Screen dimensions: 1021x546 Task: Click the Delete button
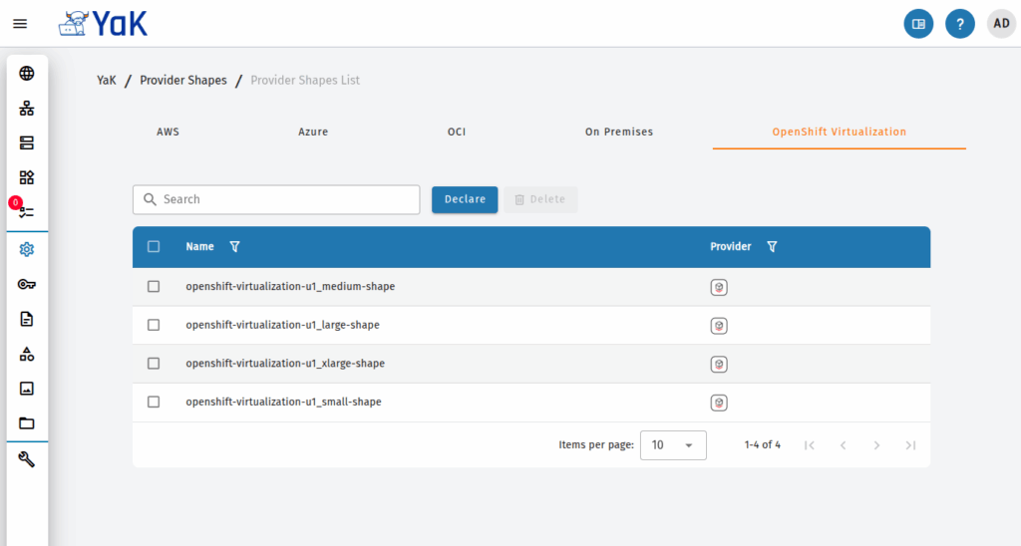pos(540,199)
